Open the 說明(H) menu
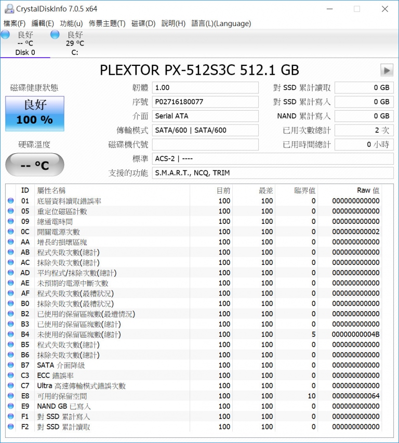 click(x=174, y=23)
